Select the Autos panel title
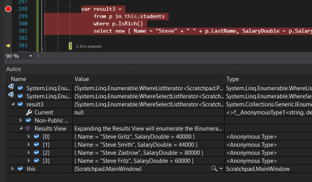 point(13,69)
